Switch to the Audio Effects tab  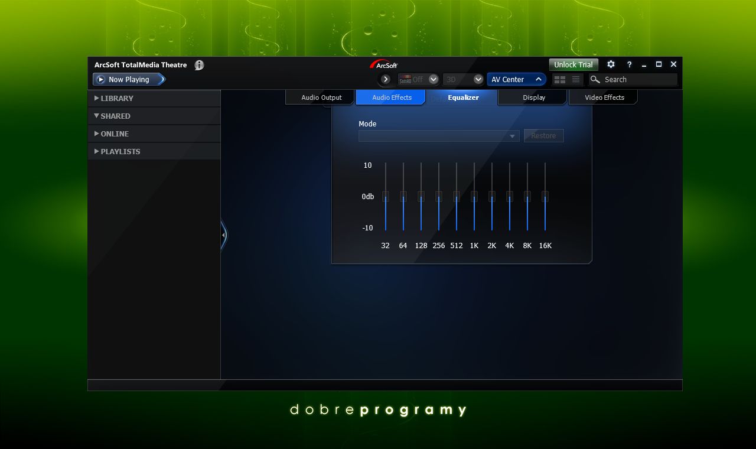(x=392, y=97)
